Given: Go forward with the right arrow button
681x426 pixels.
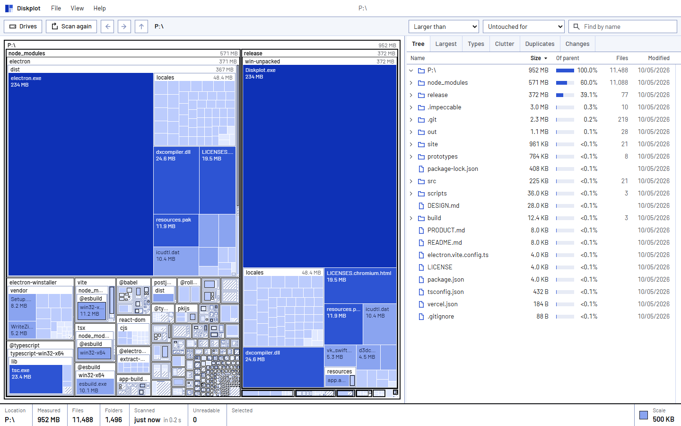Looking at the screenshot, I should click(x=124, y=27).
